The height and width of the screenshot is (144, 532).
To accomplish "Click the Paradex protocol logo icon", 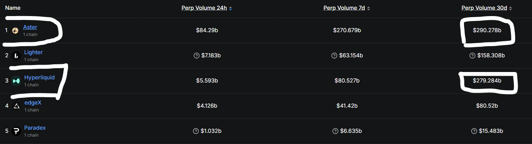I will coord(16,131).
